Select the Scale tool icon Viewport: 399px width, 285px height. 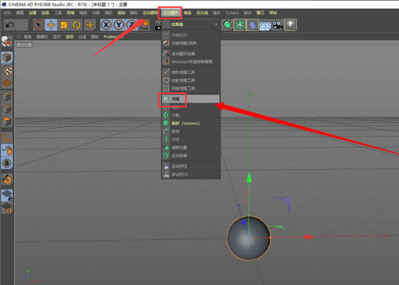pyautogui.click(x=64, y=25)
